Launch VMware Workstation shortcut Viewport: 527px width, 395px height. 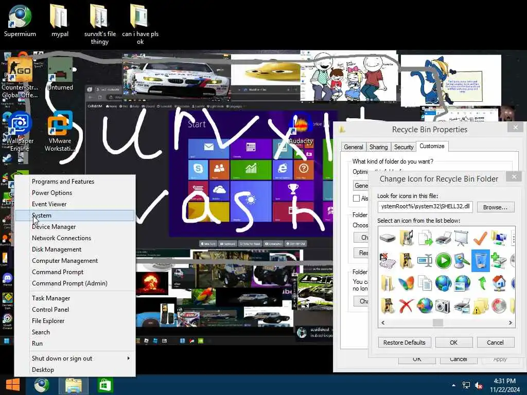pos(60,132)
